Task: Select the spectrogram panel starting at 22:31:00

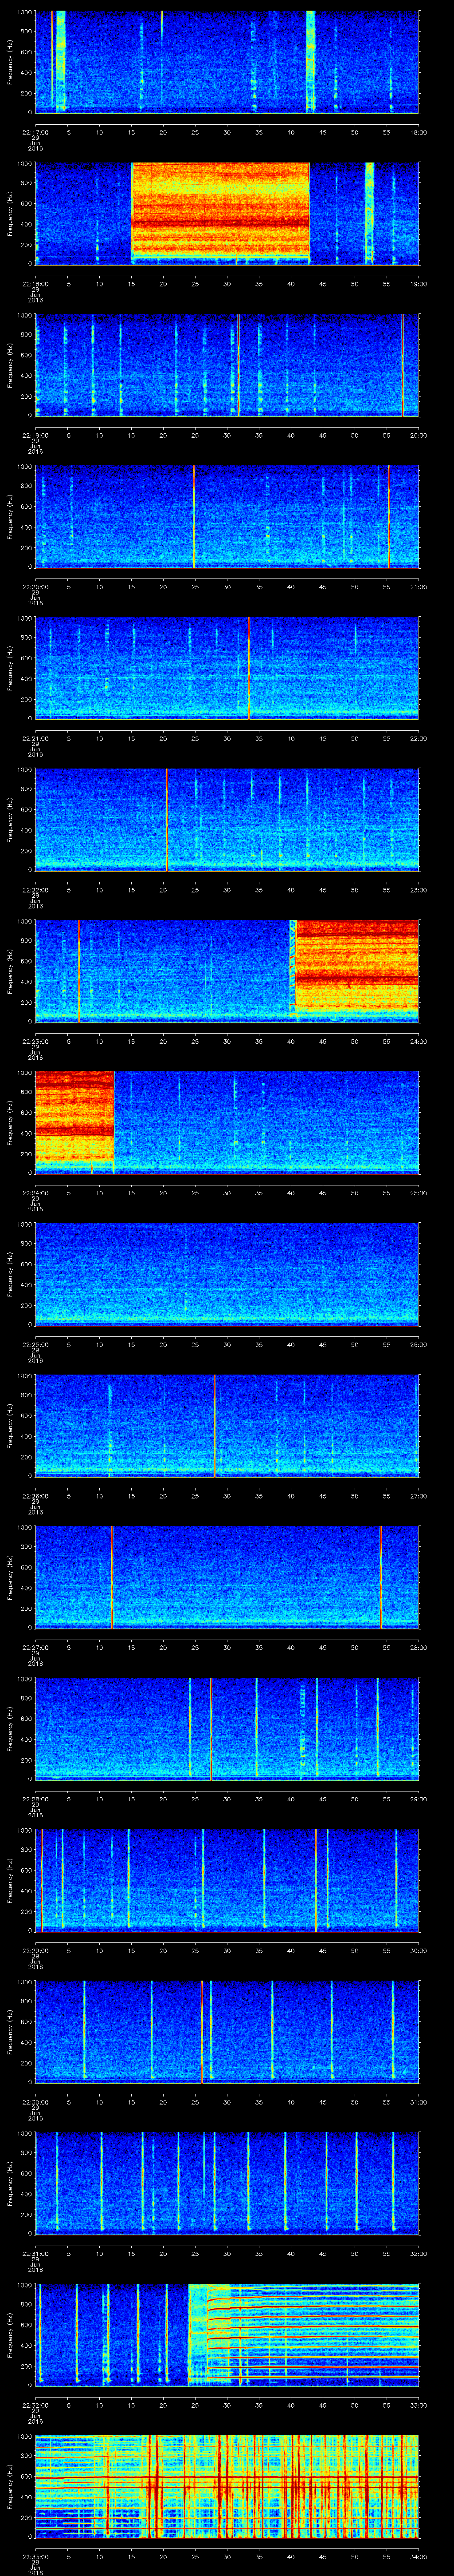Action: pos(227,2184)
